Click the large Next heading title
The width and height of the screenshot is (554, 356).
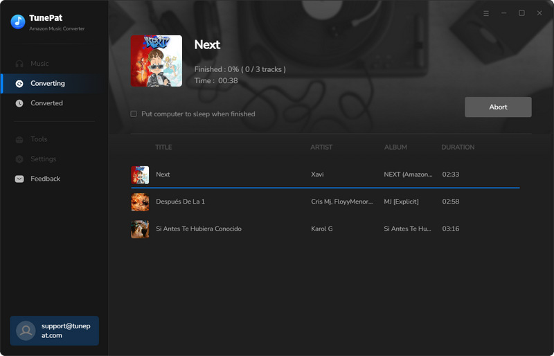207,44
